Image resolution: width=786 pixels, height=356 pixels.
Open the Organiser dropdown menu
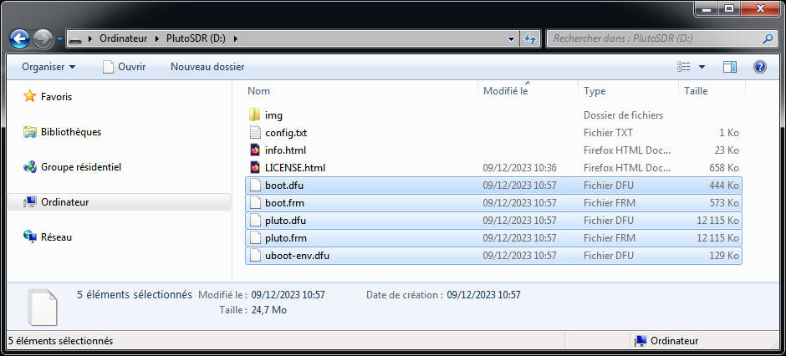point(48,67)
